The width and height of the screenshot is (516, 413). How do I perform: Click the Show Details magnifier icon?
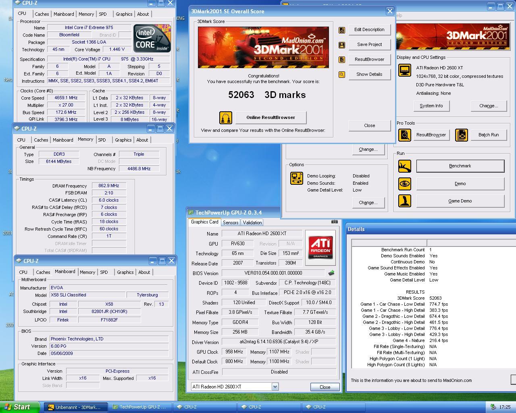click(342, 75)
